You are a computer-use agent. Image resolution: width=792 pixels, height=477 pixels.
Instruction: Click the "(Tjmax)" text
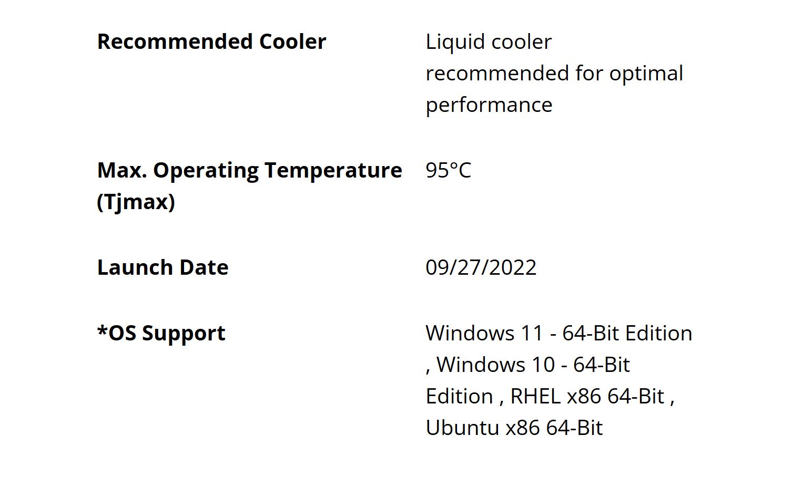[136, 202]
